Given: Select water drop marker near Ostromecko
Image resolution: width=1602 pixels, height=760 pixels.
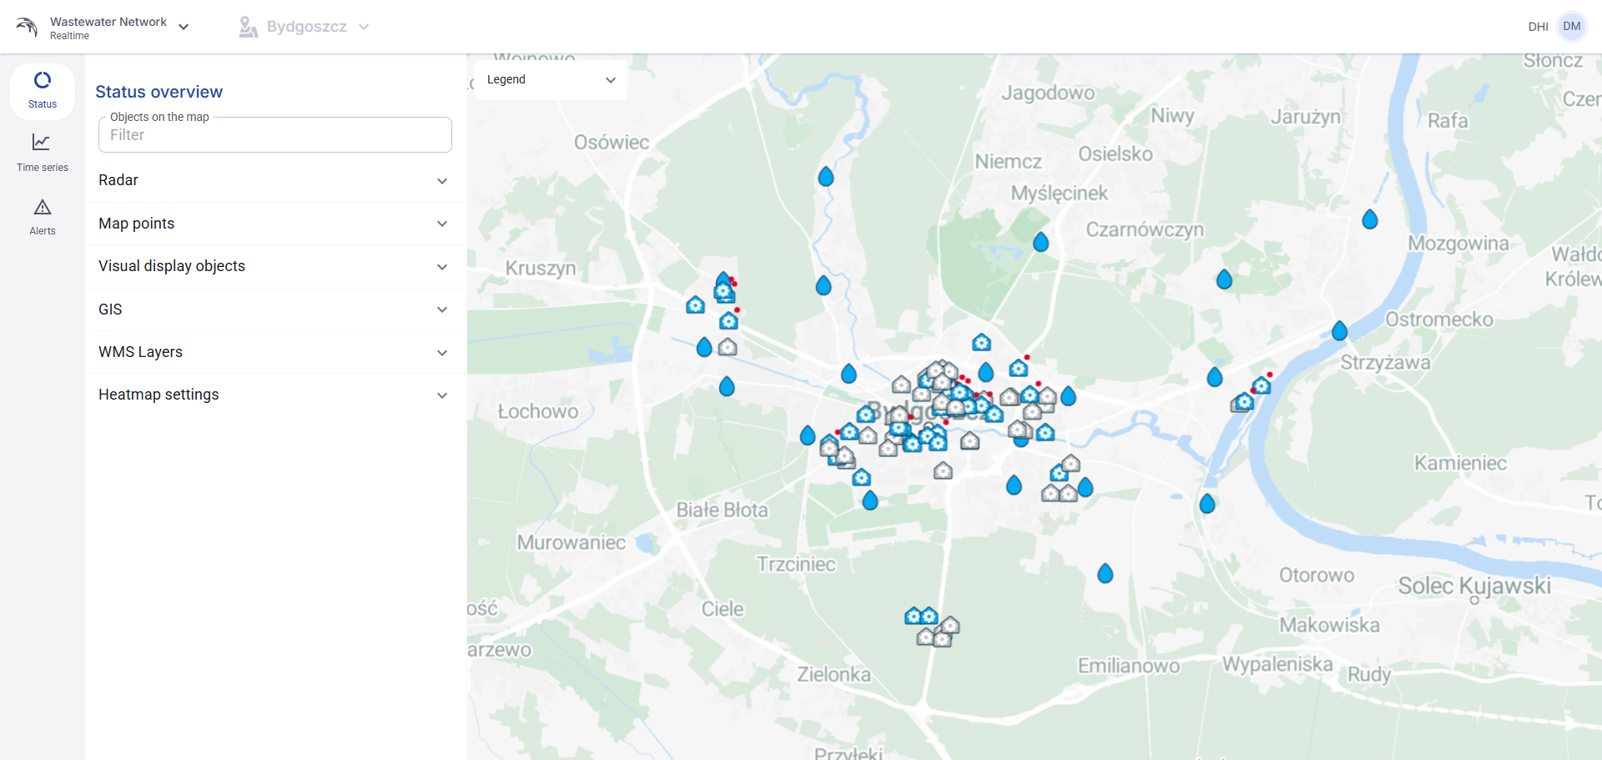Looking at the screenshot, I should 1340,331.
